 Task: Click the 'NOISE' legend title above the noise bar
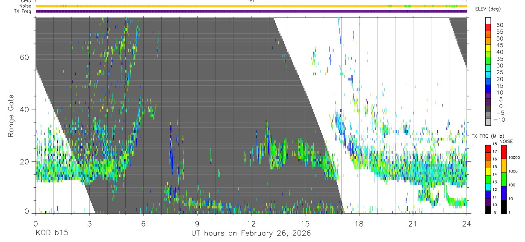coord(506,141)
